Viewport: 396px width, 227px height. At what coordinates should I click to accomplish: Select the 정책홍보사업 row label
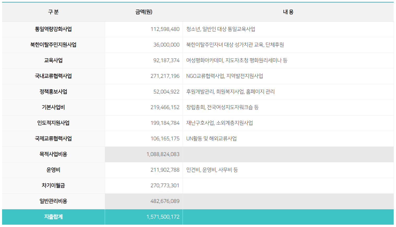[53, 92]
